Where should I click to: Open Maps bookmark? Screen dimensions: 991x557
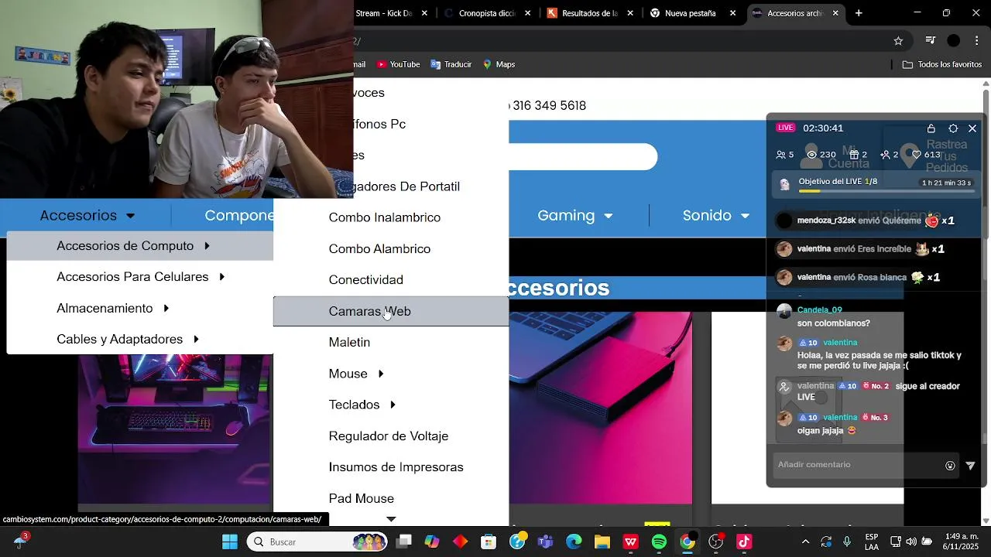499,64
